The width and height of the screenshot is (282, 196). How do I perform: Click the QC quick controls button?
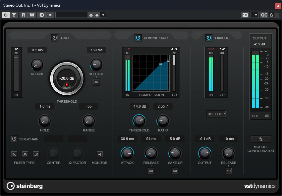264,15
